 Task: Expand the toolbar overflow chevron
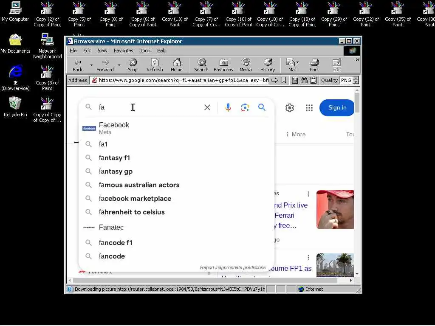[357, 59]
